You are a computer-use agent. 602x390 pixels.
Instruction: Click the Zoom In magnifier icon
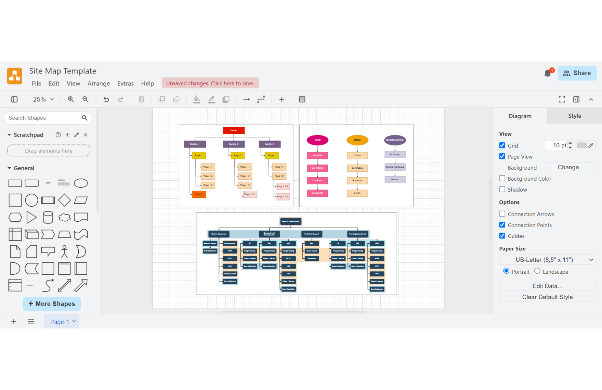click(71, 99)
